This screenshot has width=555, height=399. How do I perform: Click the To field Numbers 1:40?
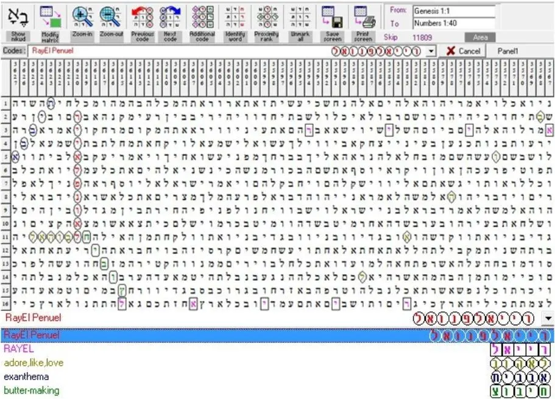[x=454, y=23]
